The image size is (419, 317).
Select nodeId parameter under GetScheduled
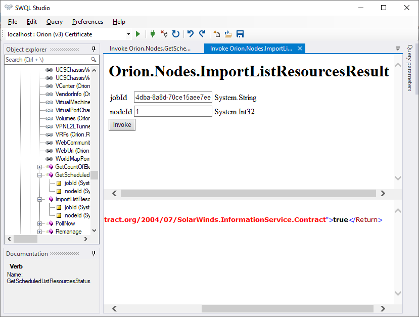(77, 191)
